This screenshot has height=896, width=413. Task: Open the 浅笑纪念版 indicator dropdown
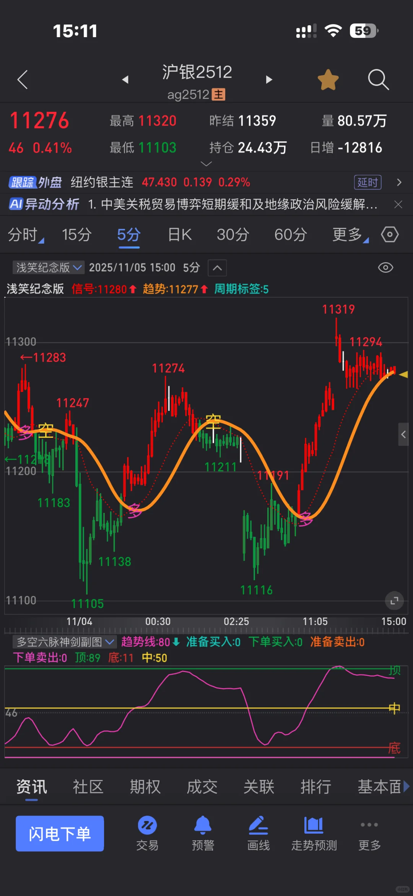click(x=49, y=268)
